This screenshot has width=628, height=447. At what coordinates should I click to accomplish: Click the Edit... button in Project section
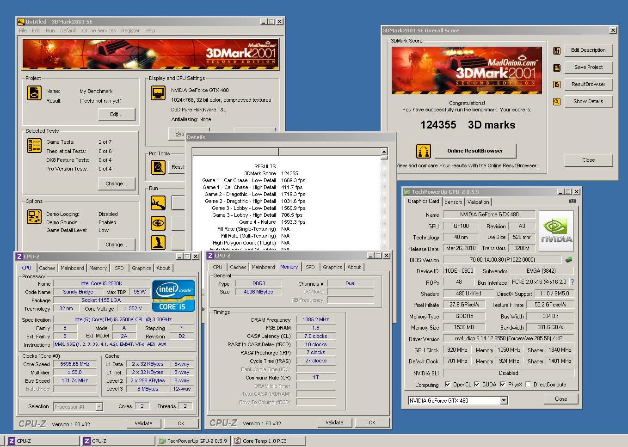(x=117, y=115)
